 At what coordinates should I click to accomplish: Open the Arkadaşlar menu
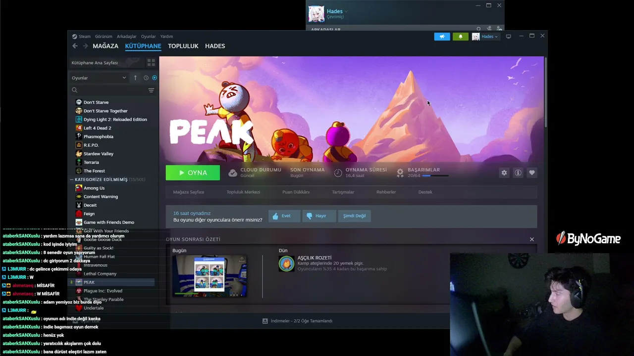(126, 37)
